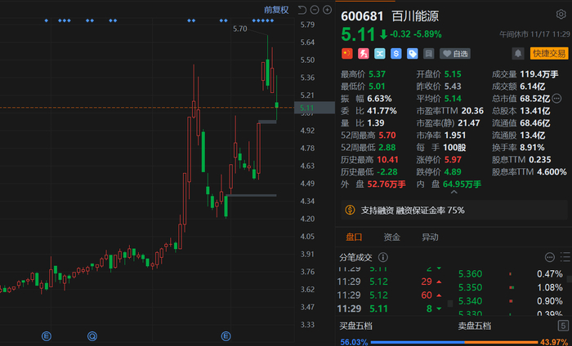Click the 5.70 high price annotation
The width and height of the screenshot is (572, 346).
(x=239, y=29)
